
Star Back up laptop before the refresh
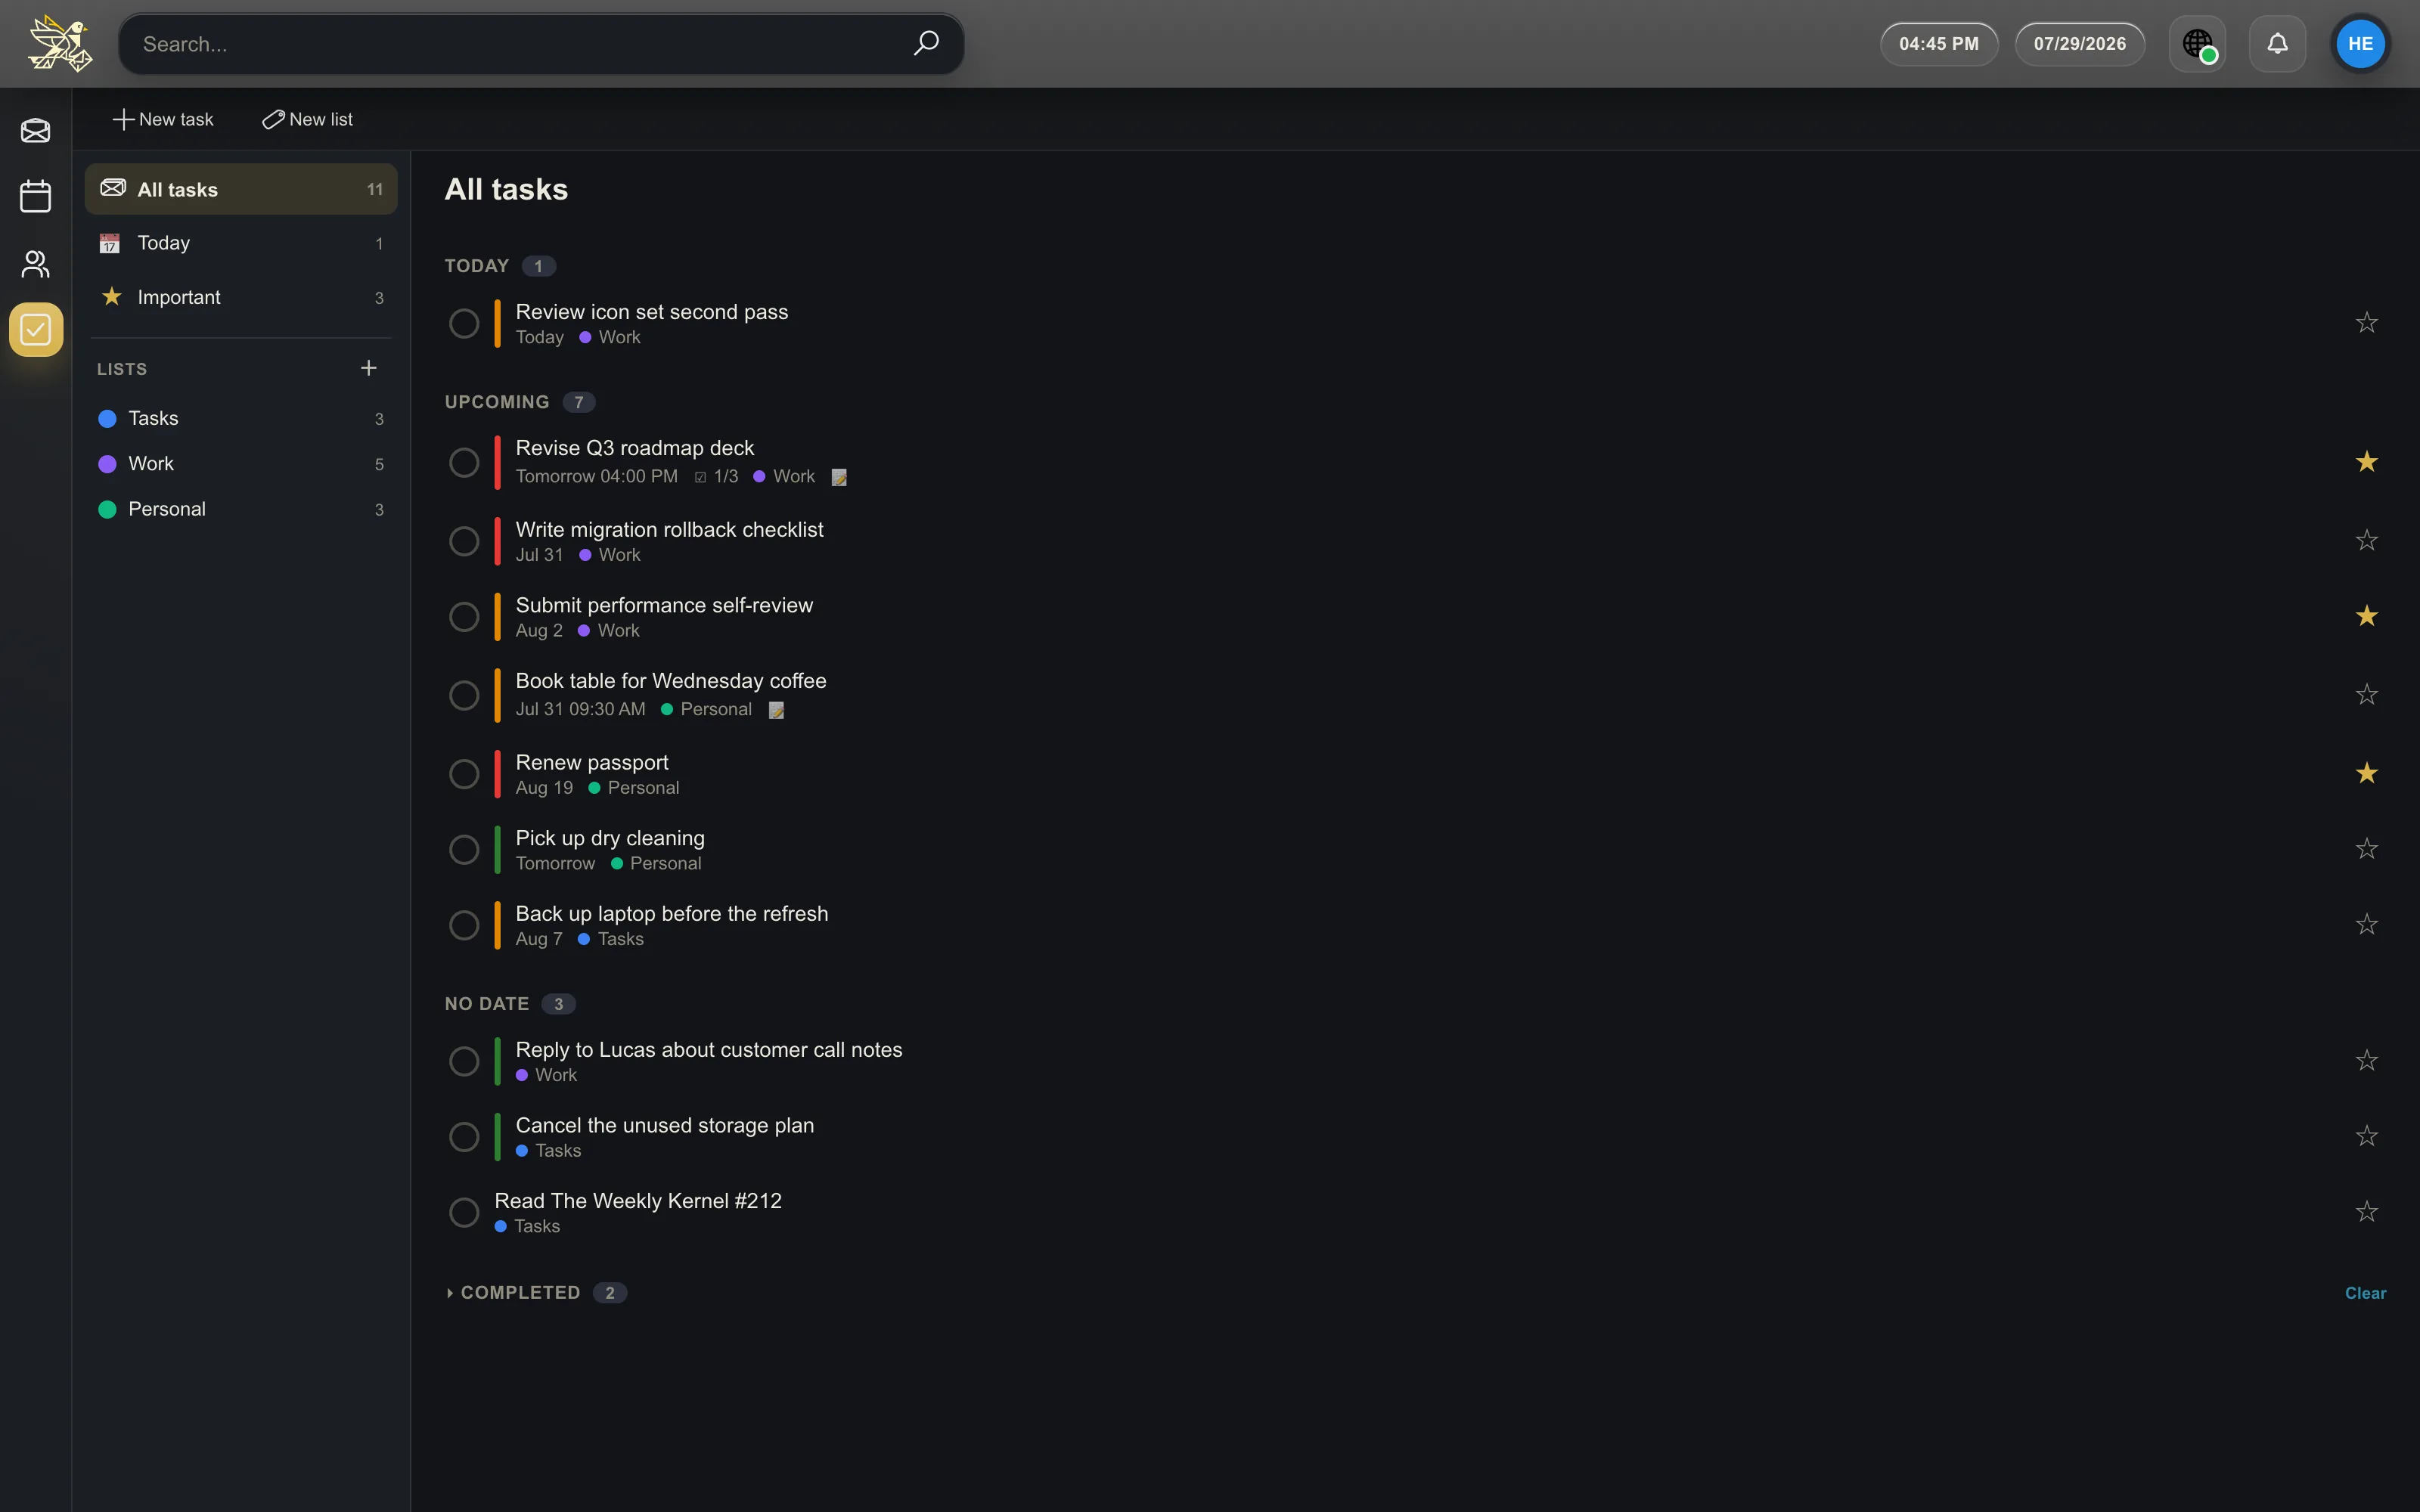(2366, 924)
